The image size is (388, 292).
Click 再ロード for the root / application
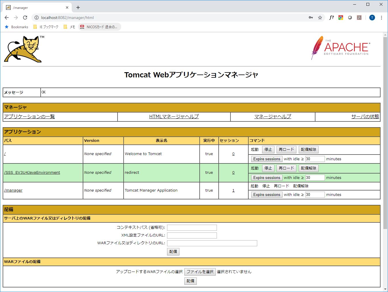286,150
